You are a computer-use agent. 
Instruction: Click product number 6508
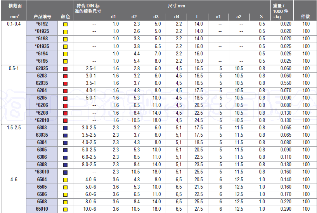[42, 202]
